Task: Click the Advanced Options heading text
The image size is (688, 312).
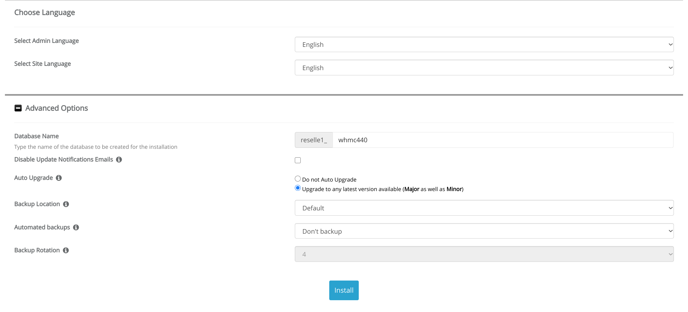Action: point(56,108)
